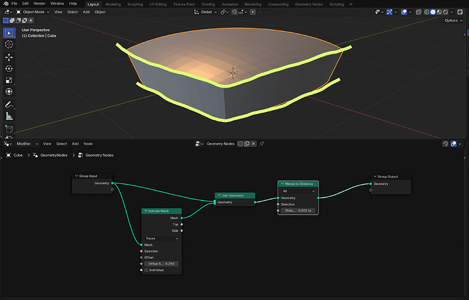Click Cube in the node editor breadcrumb
The width and height of the screenshot is (469, 300).
tap(18, 155)
